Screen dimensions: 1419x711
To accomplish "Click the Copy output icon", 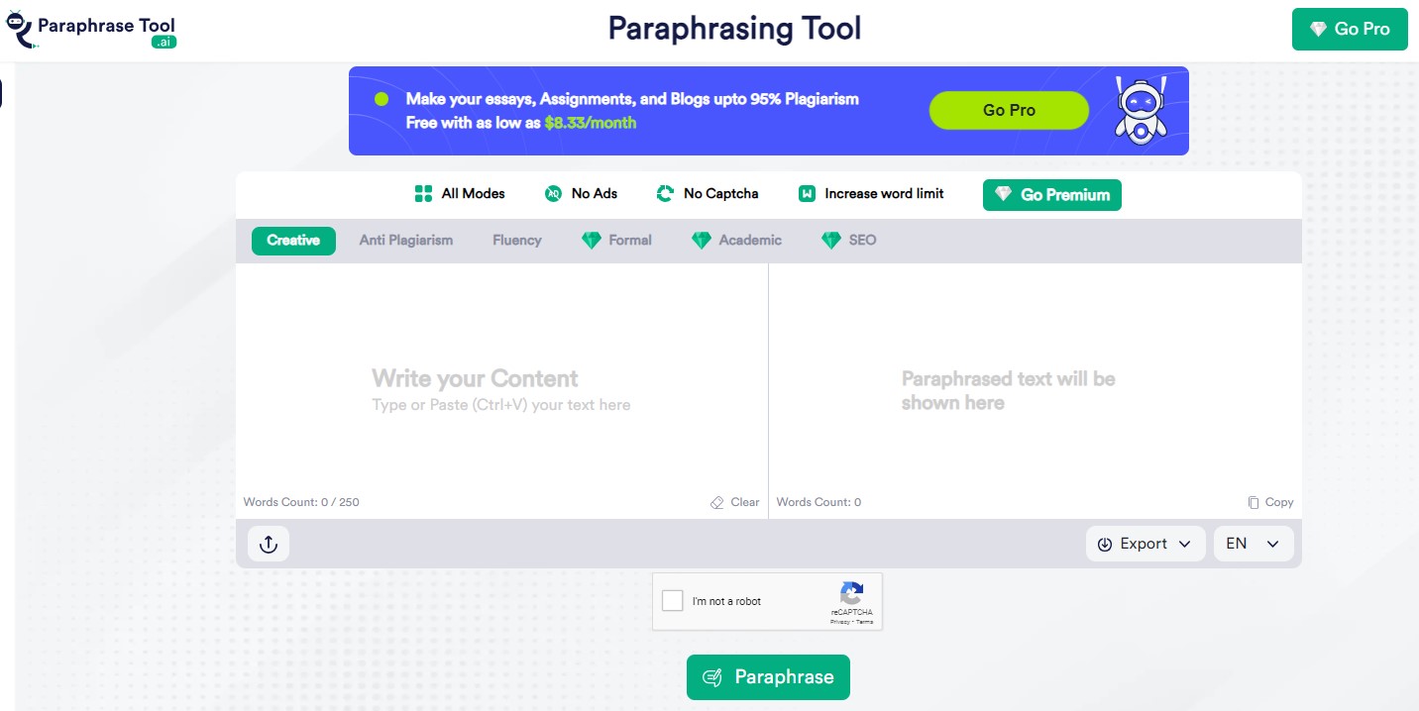I will [x=1254, y=503].
